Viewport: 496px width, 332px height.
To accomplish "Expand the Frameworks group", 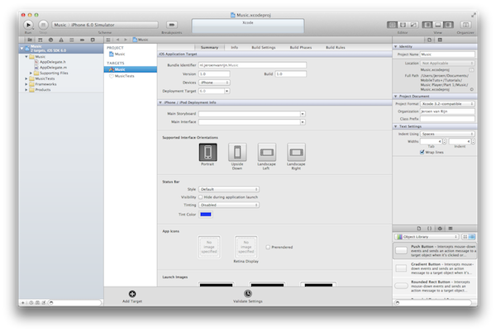I will pos(26,84).
